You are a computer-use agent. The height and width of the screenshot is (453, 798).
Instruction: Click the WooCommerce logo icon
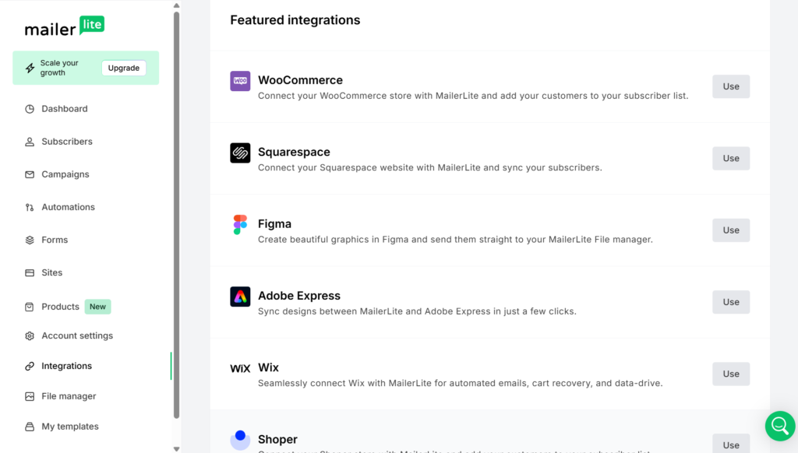tap(240, 81)
